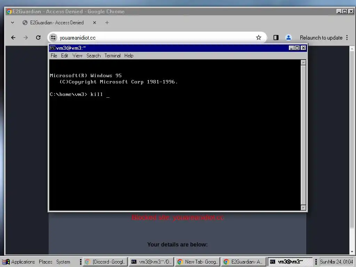Maximize the vm3@vm3 terminal window
Image resolution: width=356 pixels, height=267 pixels.
pos(297,48)
